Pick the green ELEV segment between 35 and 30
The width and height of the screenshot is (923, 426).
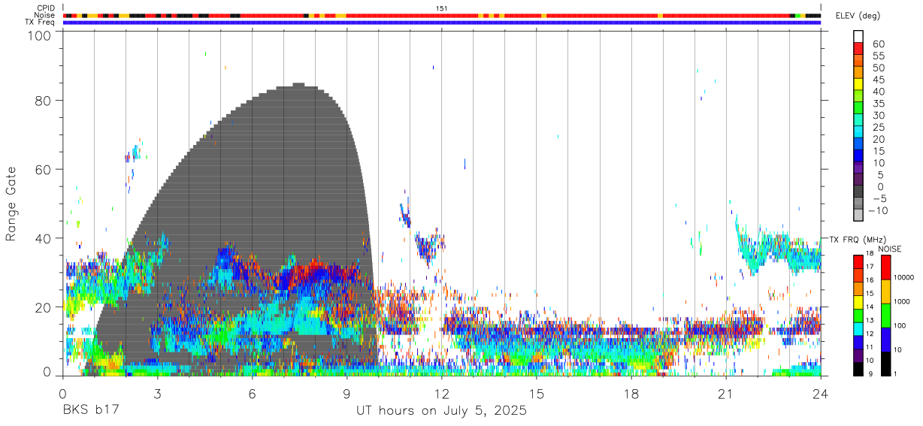point(858,109)
